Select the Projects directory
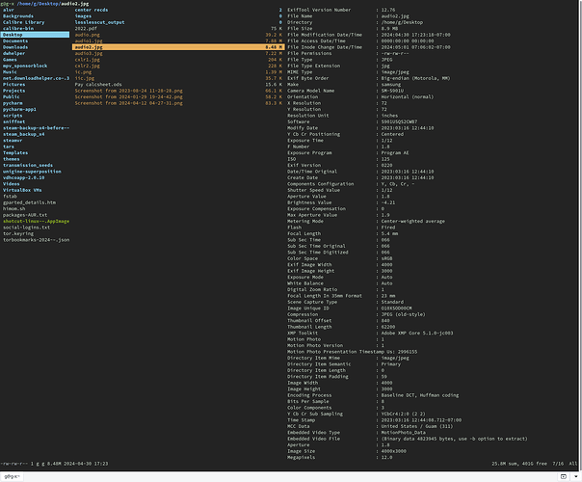 13,91
